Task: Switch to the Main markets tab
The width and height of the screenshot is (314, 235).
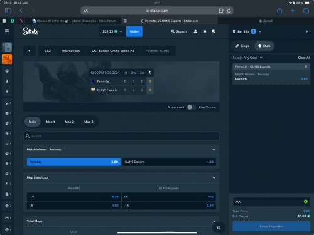Action: click(32, 122)
